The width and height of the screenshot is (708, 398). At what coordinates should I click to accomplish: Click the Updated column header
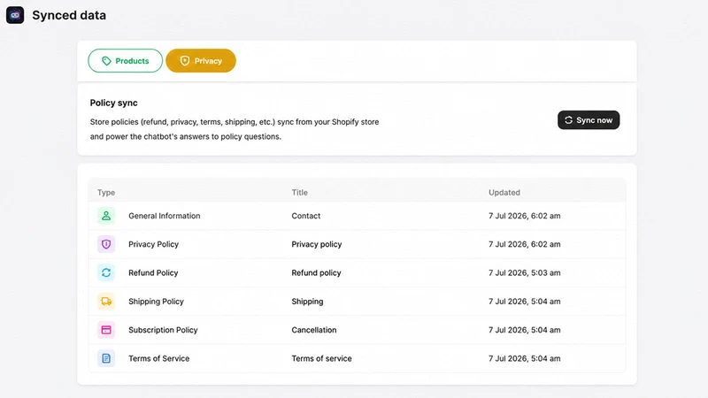click(x=504, y=192)
